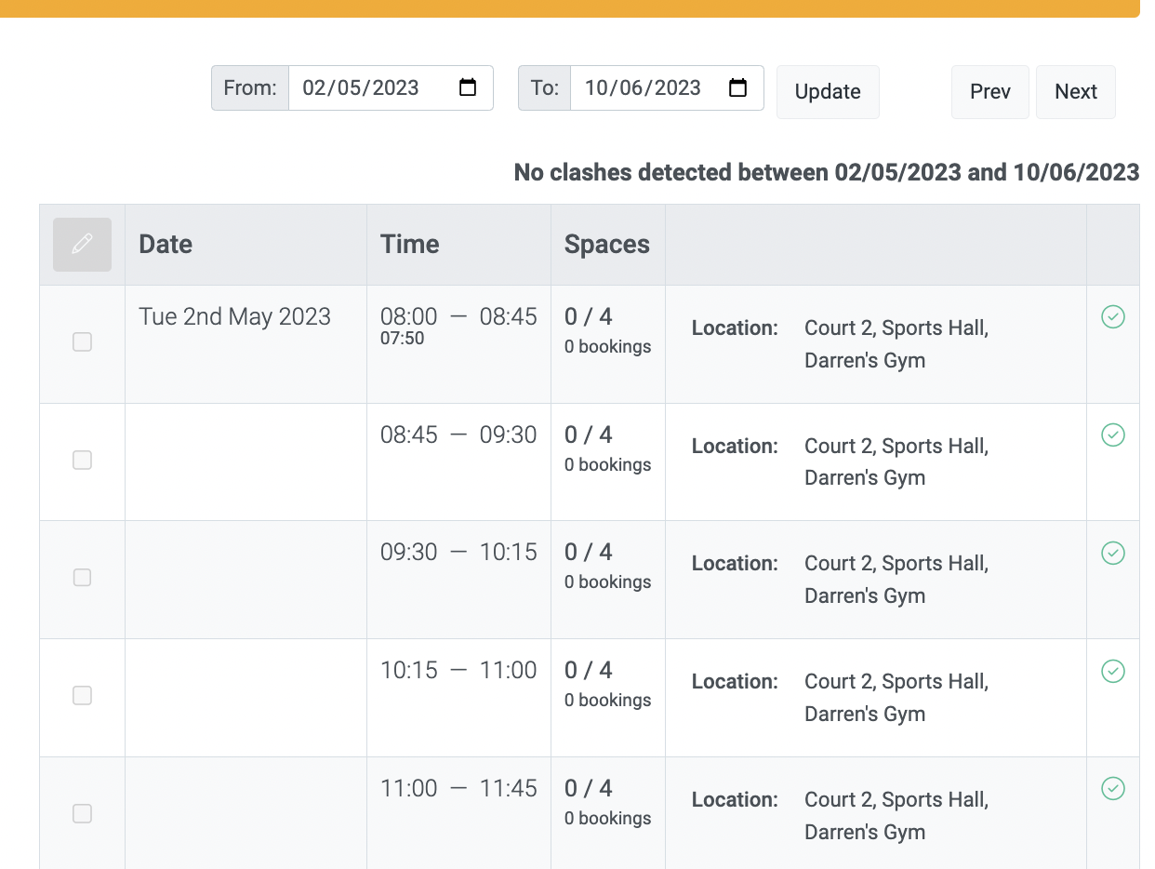Image resolution: width=1155 pixels, height=869 pixels.
Task: Click the To: label
Action: pyautogui.click(x=544, y=87)
